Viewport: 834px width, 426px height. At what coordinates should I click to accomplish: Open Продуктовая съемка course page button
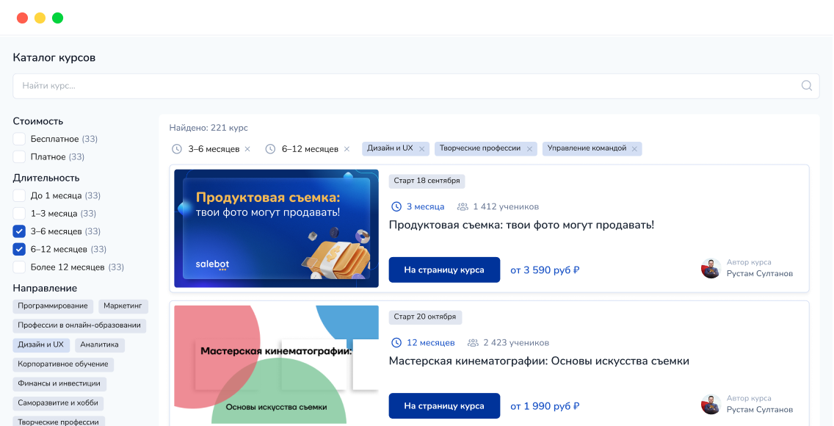[444, 270]
